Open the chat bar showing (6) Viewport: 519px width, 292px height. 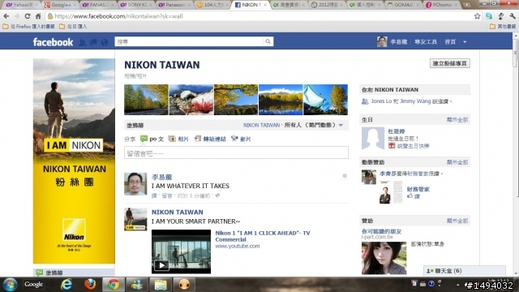[x=465, y=271]
